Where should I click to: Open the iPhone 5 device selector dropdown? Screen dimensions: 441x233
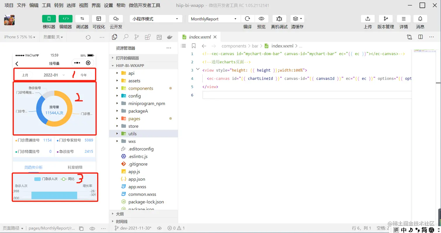[x=20, y=37]
